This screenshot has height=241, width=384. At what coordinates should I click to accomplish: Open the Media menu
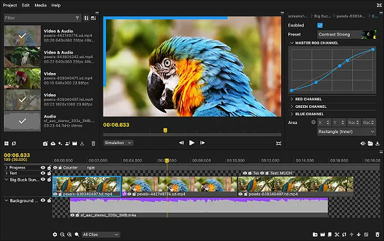pos(41,5)
